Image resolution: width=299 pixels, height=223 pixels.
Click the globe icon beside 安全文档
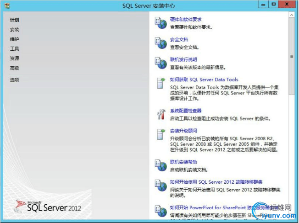(x=161, y=43)
